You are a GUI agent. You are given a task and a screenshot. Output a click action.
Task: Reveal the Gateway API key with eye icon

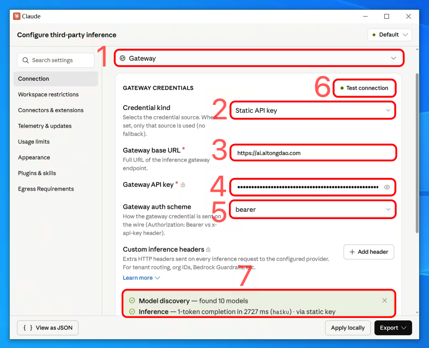click(x=387, y=187)
